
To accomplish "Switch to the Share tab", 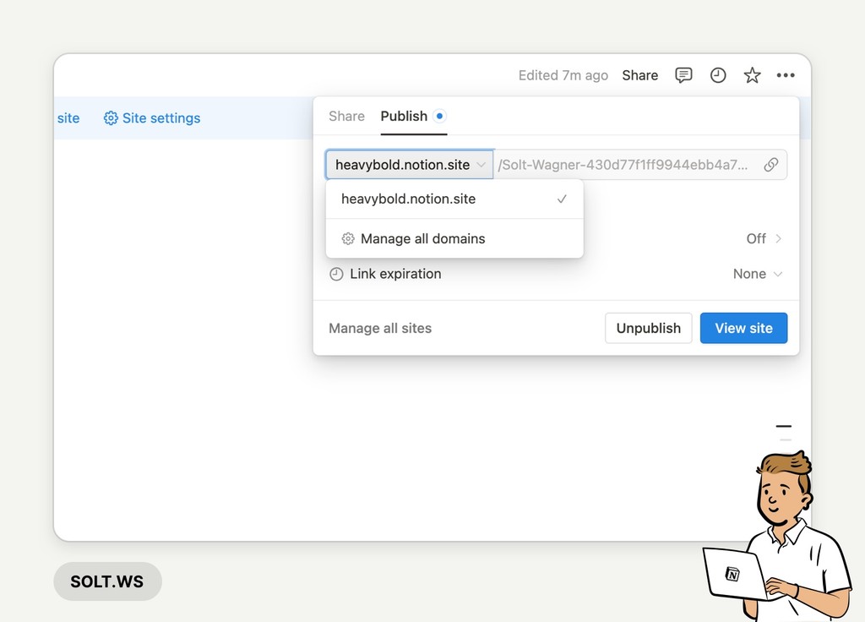I will coord(346,117).
